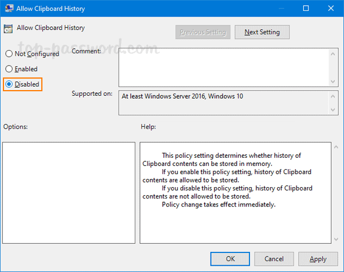Click the policy setting icon beside the header

[x=9, y=29]
